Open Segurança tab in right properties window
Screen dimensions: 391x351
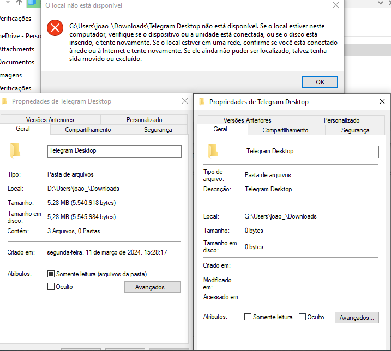(x=355, y=130)
